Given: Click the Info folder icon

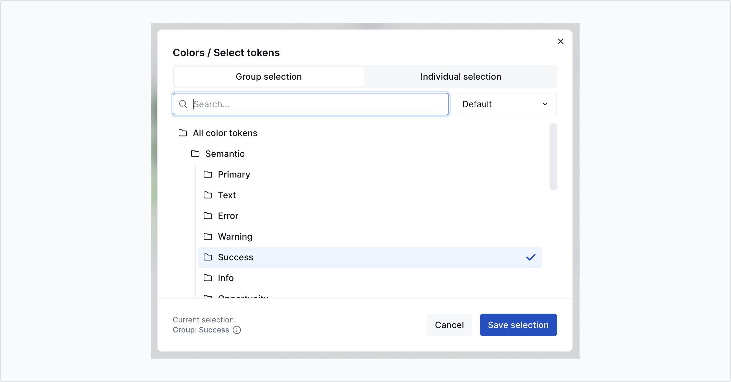Looking at the screenshot, I should coord(208,278).
